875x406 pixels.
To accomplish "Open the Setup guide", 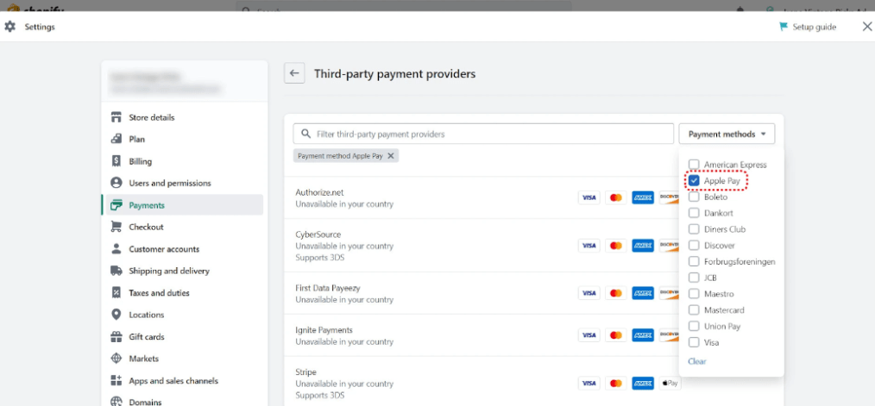I will (x=808, y=27).
